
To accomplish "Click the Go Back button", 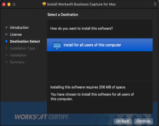I will (x=123, y=121).
